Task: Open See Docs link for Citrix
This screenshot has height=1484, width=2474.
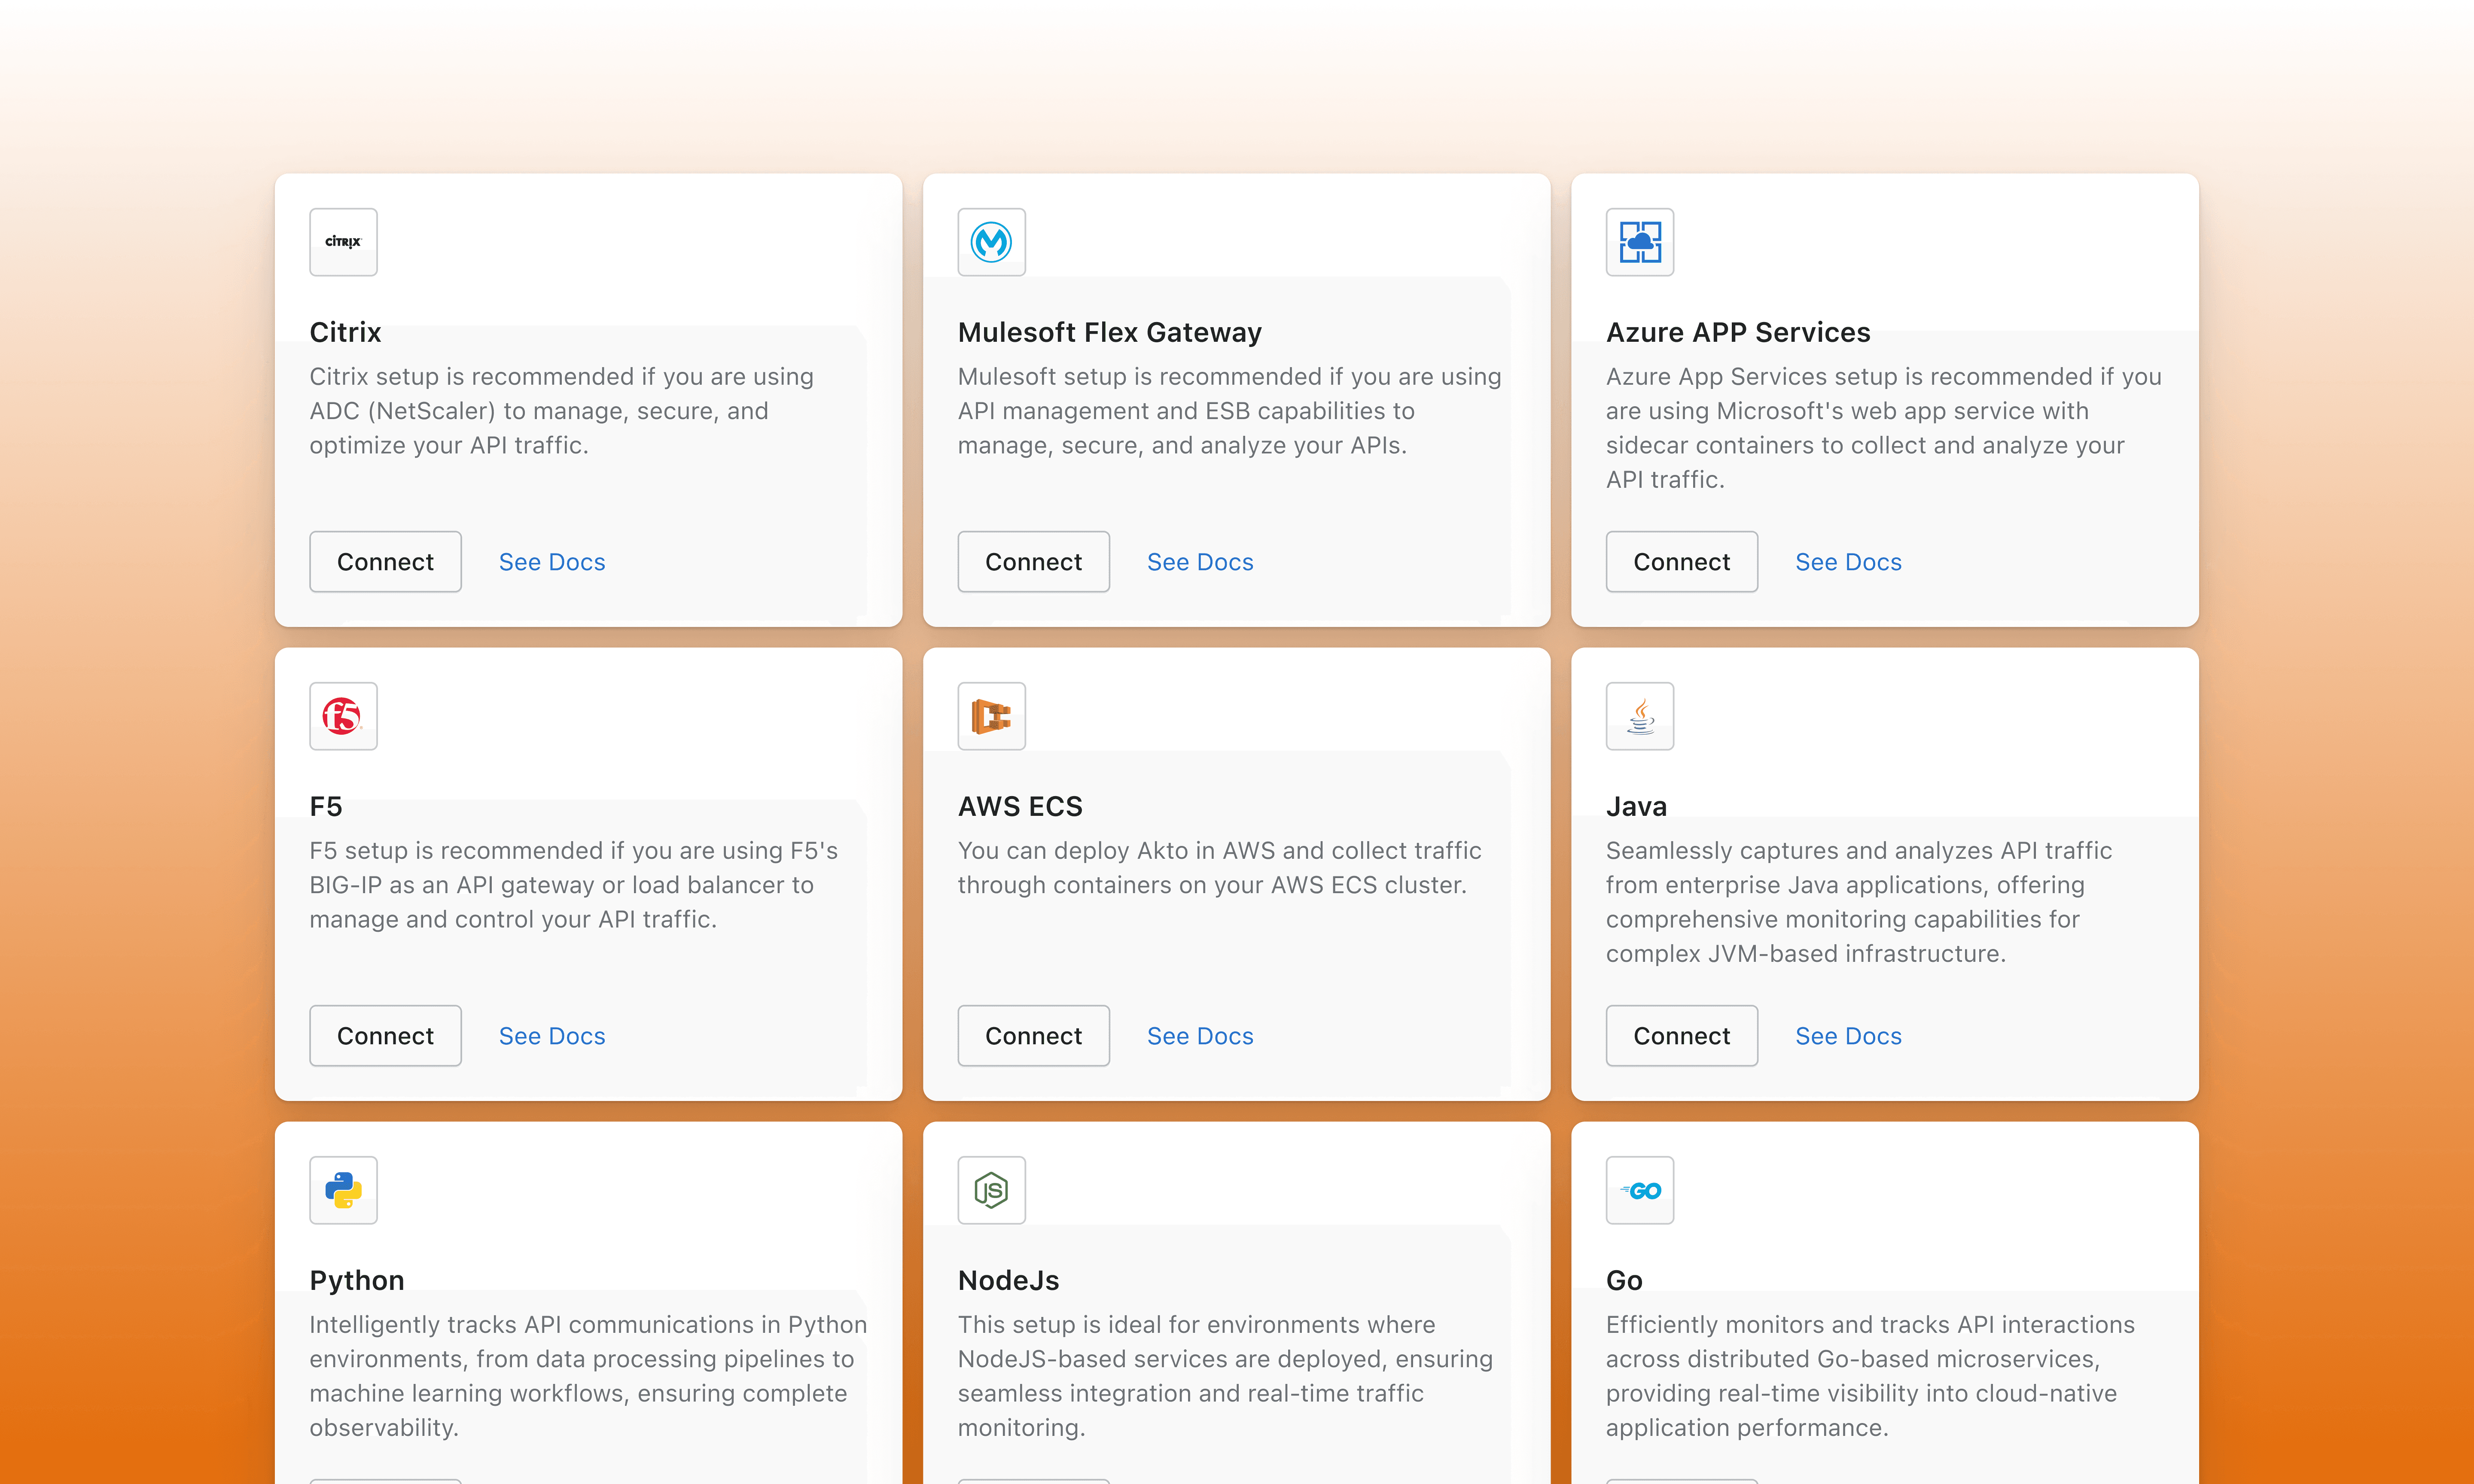Action: click(x=552, y=562)
